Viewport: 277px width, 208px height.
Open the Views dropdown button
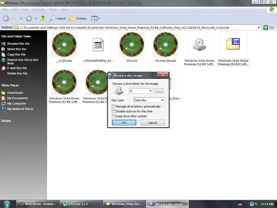pos(95,18)
